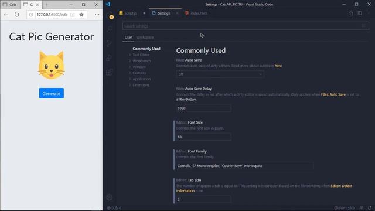375x211 pixels.
Task: Open browser settings and more menu
Action: coord(97,15)
